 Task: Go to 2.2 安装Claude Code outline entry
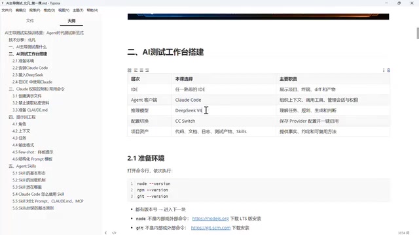[30, 68]
